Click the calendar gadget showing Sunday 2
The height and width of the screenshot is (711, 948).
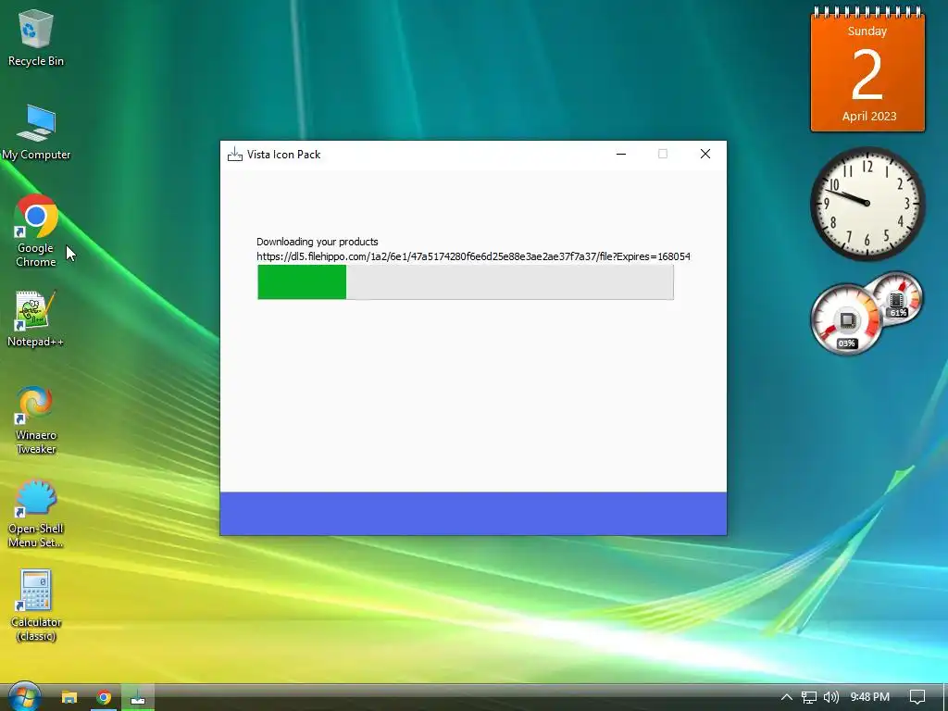[867, 69]
